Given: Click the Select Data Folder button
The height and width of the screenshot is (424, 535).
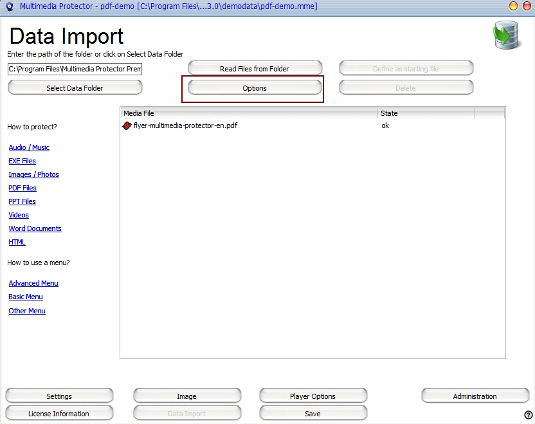Looking at the screenshot, I should coord(75,88).
